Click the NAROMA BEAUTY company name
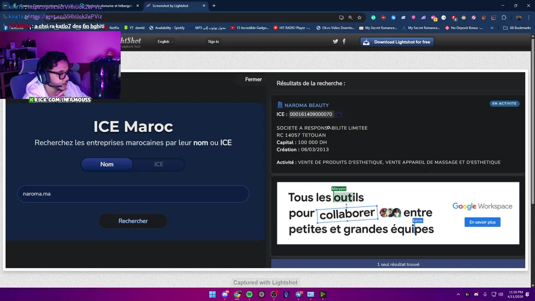The height and width of the screenshot is (301, 535). click(306, 105)
